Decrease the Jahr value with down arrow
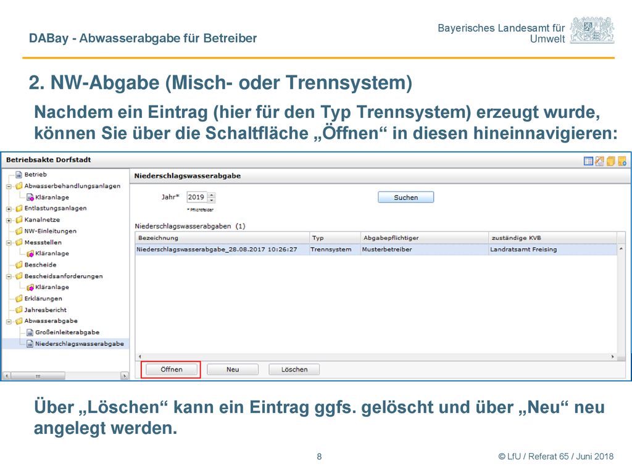632x474 pixels. tap(212, 200)
